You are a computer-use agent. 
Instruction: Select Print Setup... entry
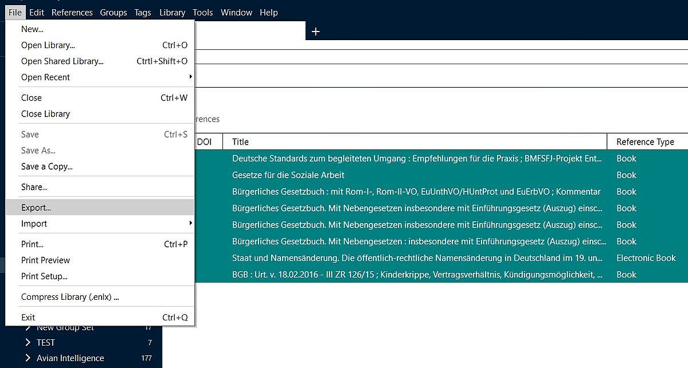[x=100, y=276]
